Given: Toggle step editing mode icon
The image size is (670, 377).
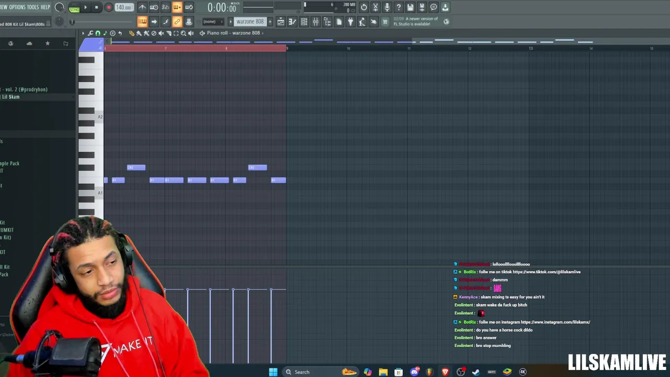Looking at the screenshot, I should (165, 21).
